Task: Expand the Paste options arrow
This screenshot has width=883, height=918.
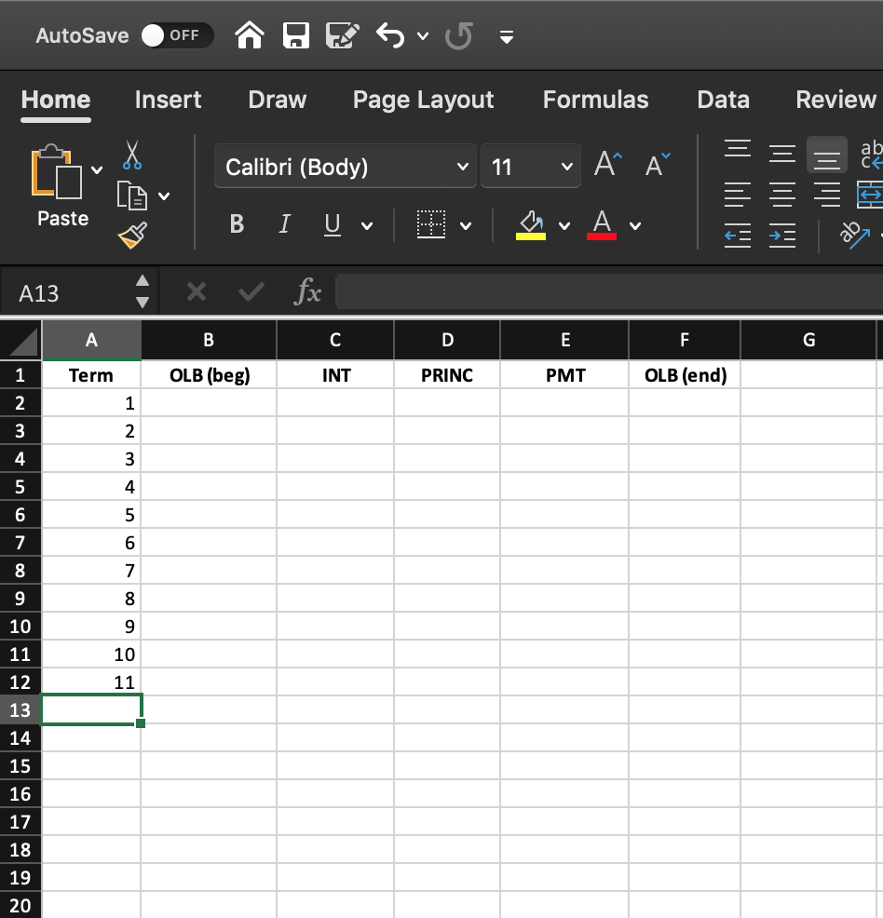Action: click(97, 170)
